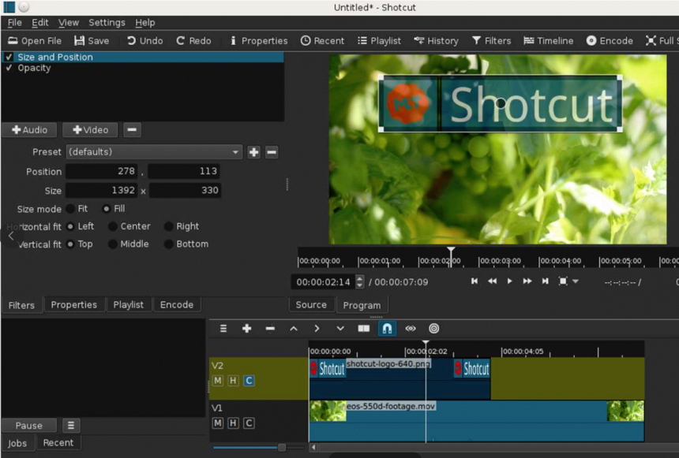Open the player zoom dropdown arrow
This screenshot has width=679, height=458.
tap(576, 281)
